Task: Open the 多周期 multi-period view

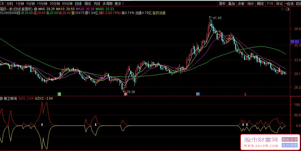Action: [x=107, y=3]
